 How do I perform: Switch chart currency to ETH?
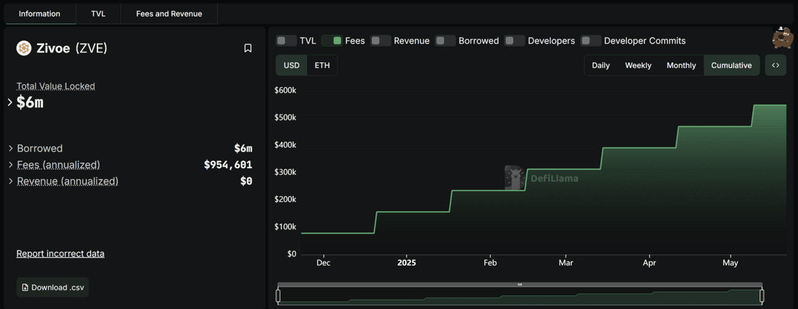tap(322, 66)
